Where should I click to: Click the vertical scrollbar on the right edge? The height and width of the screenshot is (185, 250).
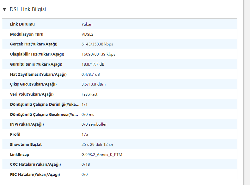(x=247, y=92)
